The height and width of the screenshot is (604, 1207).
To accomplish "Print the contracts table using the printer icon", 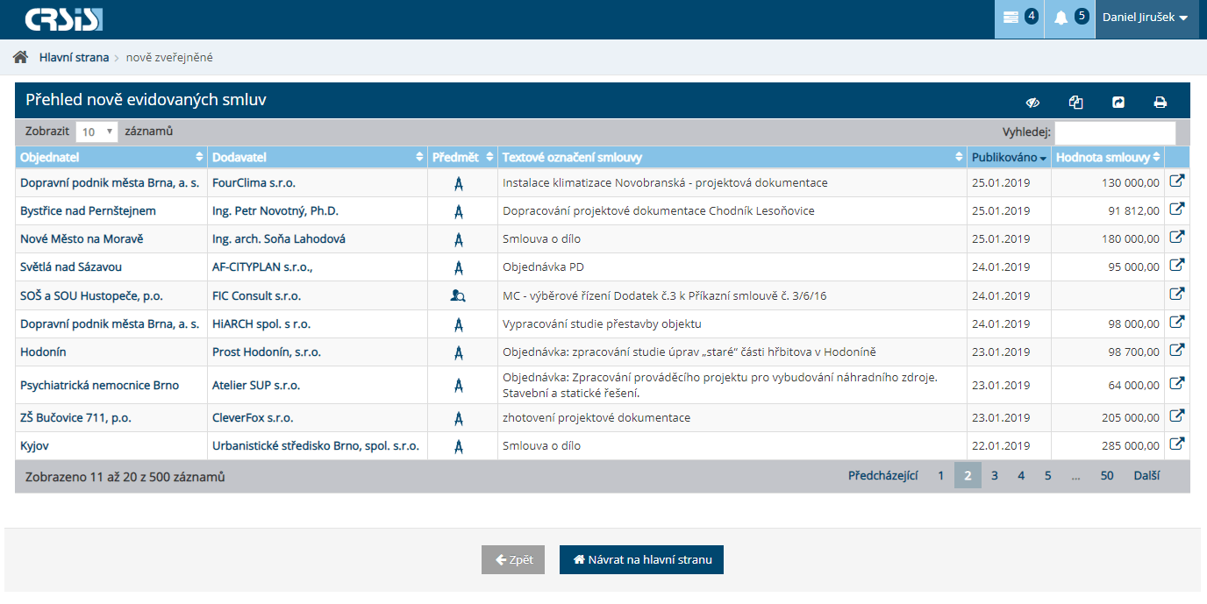I will pyautogui.click(x=1161, y=103).
